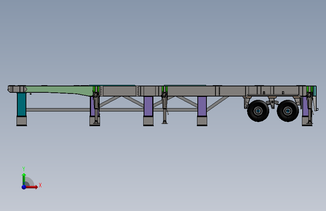This screenshot has height=211, width=326.
Task: Select the long horizontal tie bar beneath the gooseneck
Action: [x=58, y=110]
